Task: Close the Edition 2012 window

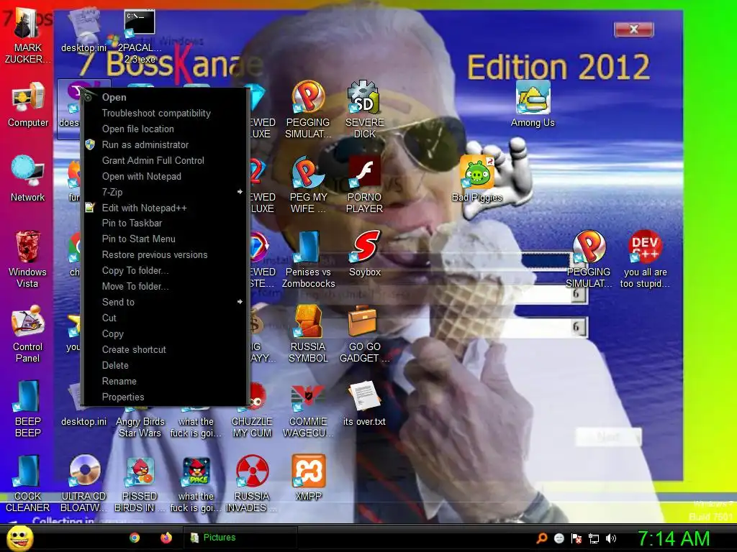Action: coord(633,29)
